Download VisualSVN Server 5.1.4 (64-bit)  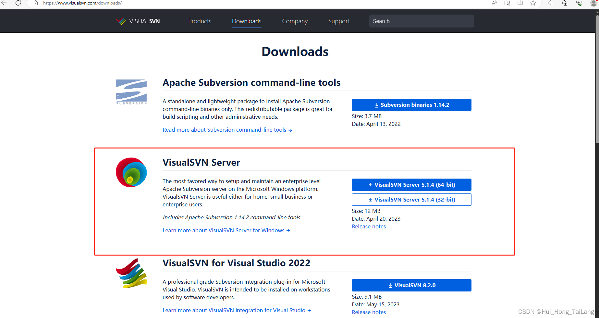point(411,185)
